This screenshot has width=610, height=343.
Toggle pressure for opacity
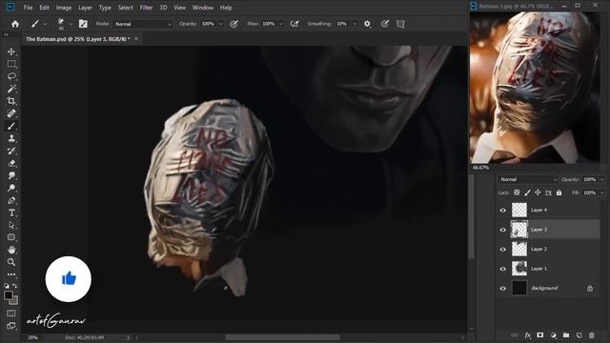(234, 24)
